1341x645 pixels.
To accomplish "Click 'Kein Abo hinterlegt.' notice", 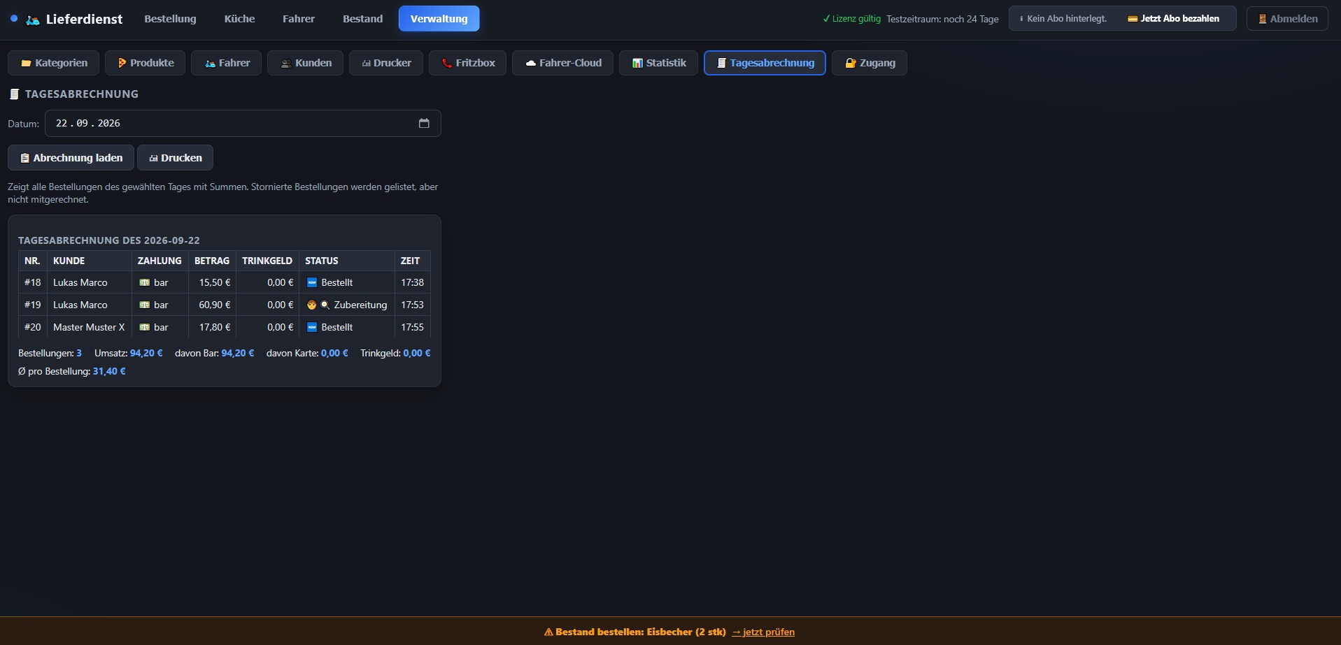I will coord(1067,19).
